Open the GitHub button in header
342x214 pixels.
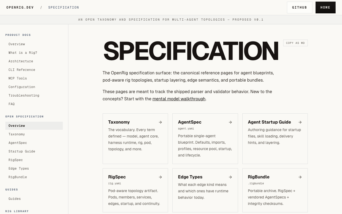coord(300,7)
